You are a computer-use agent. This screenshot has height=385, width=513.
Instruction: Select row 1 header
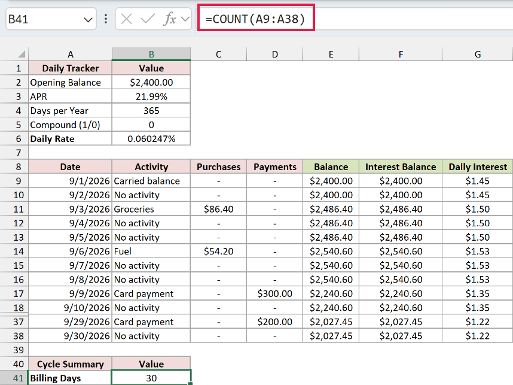[x=14, y=68]
